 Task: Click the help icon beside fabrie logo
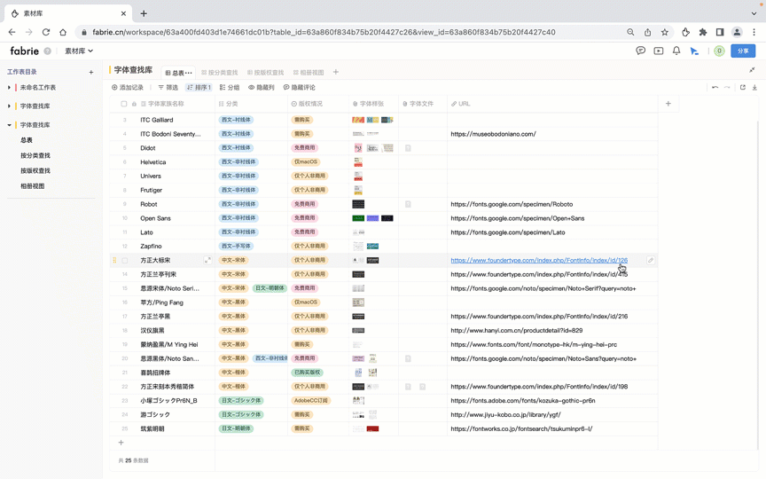click(47, 51)
